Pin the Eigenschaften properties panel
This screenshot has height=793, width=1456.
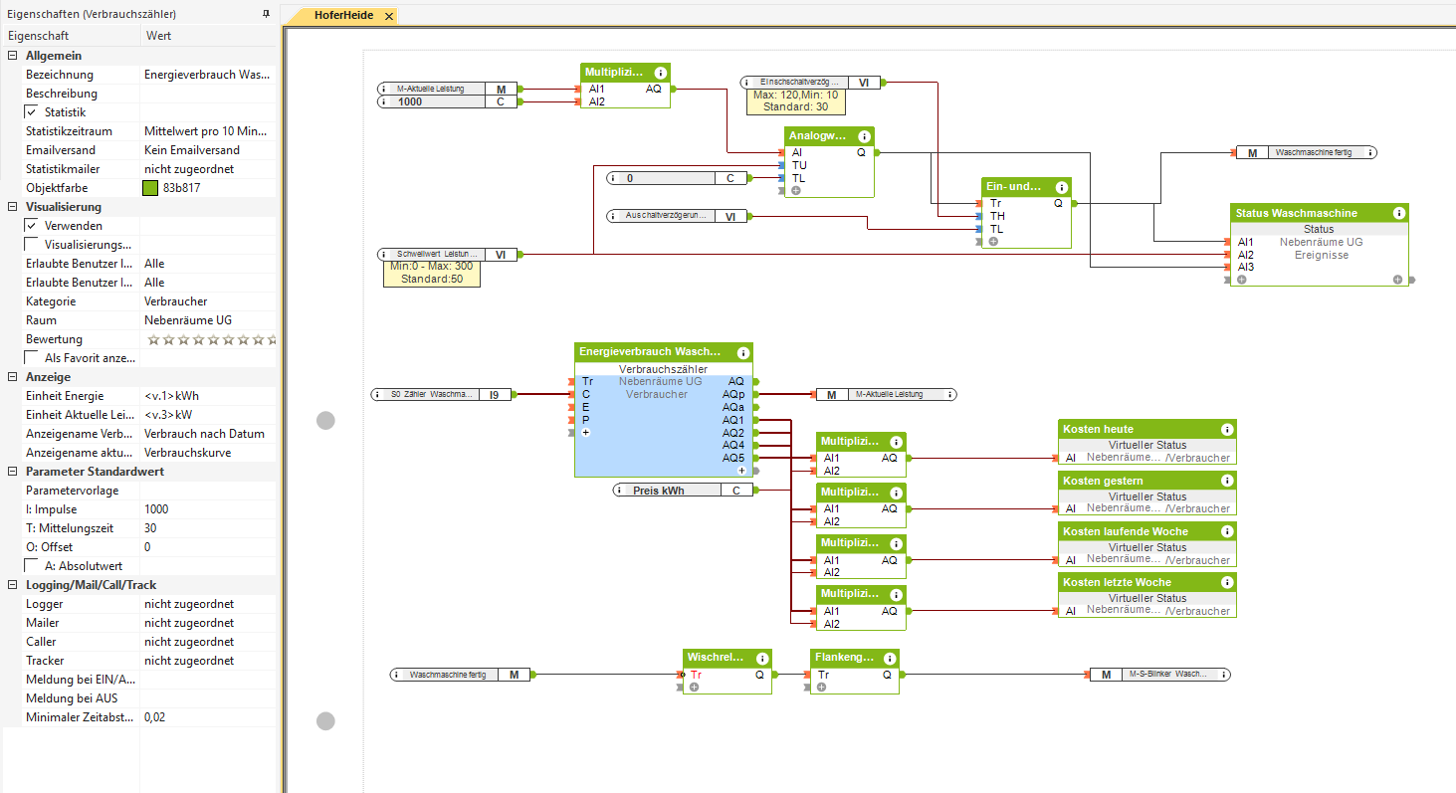[266, 14]
